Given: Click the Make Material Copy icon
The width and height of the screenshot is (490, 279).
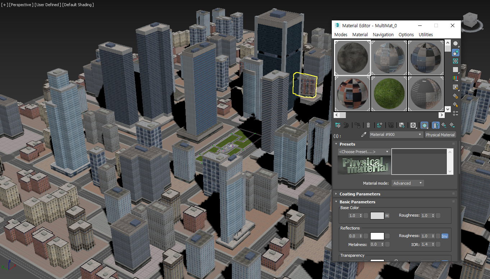Looking at the screenshot, I should click(x=380, y=125).
